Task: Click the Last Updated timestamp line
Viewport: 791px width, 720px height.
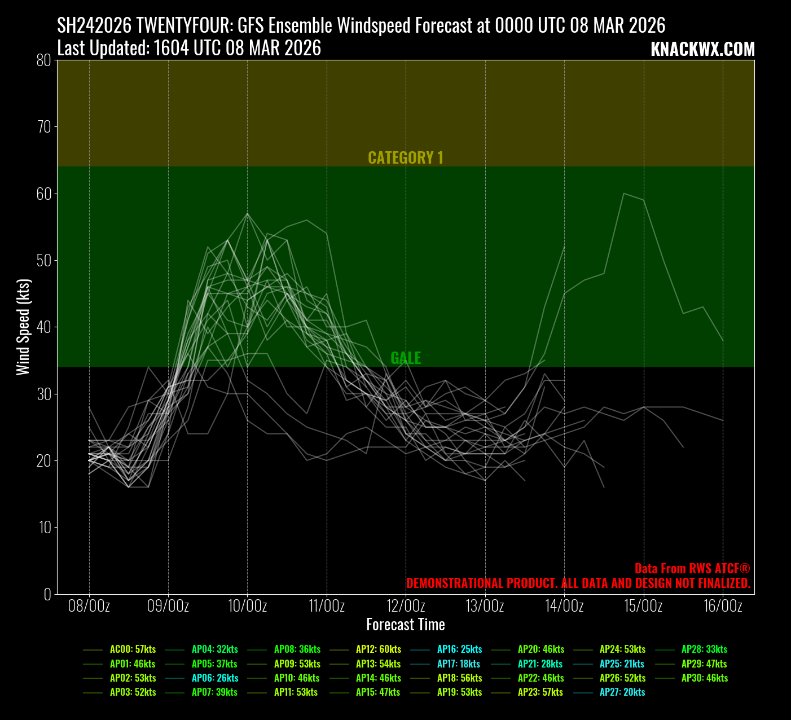Action: pyautogui.click(x=189, y=49)
